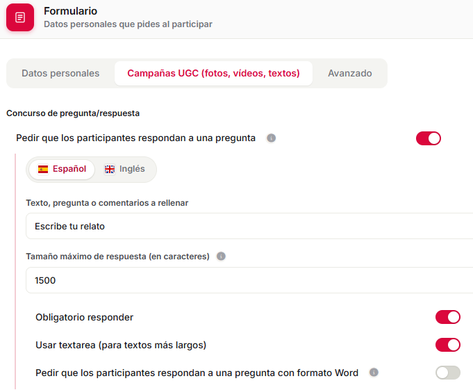The image size is (473, 390).
Task: Switch to Inglés language option
Action: click(x=124, y=169)
